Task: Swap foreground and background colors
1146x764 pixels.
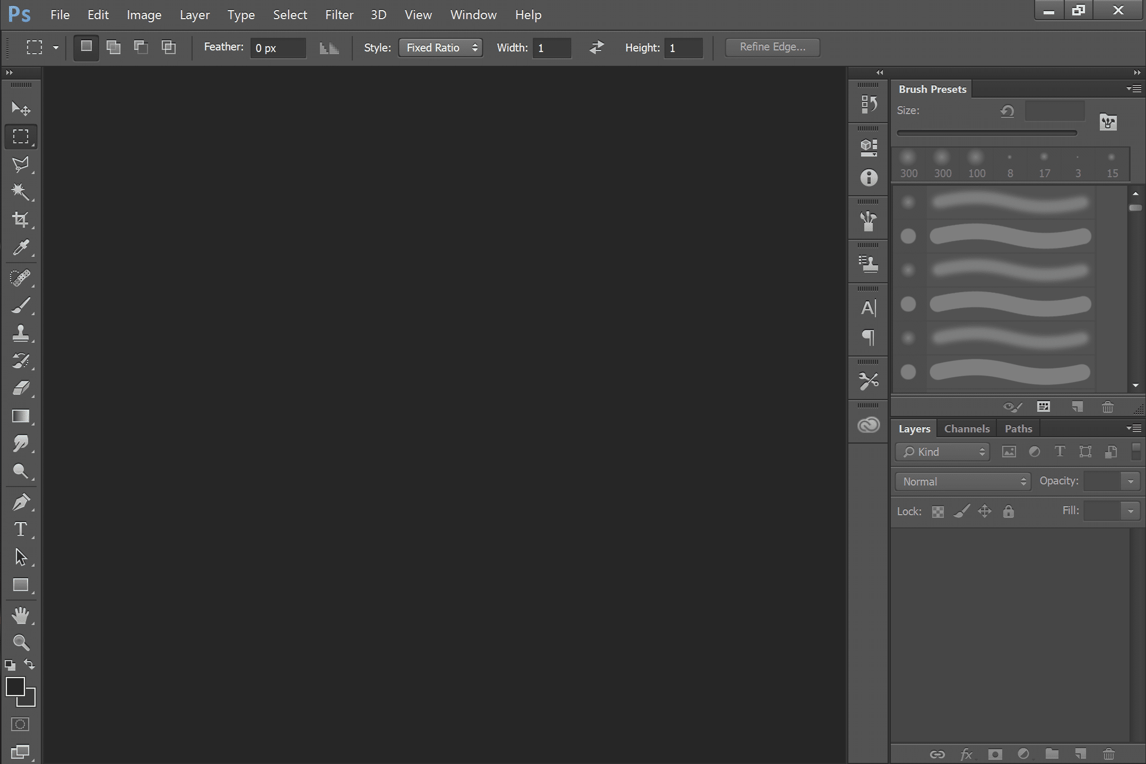Action: [30, 664]
